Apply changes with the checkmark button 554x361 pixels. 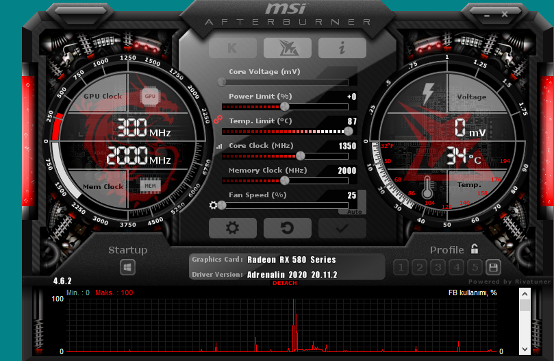[x=342, y=228]
